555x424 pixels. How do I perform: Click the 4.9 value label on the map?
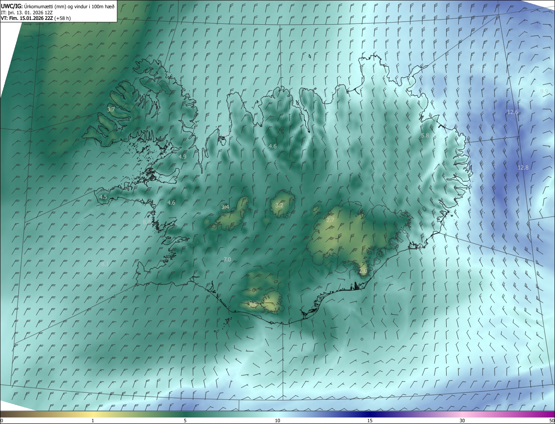[x=182, y=157]
